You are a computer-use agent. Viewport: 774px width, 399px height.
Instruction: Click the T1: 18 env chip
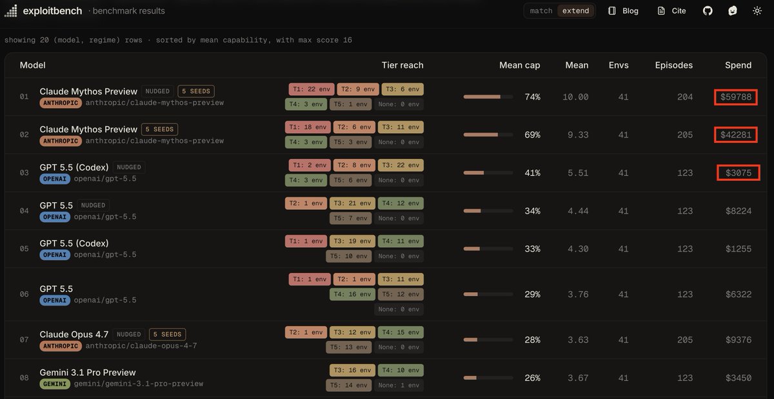point(308,127)
